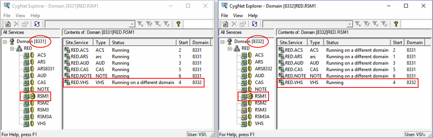Open the File menu in the Domain [8331] window

(7, 16)
